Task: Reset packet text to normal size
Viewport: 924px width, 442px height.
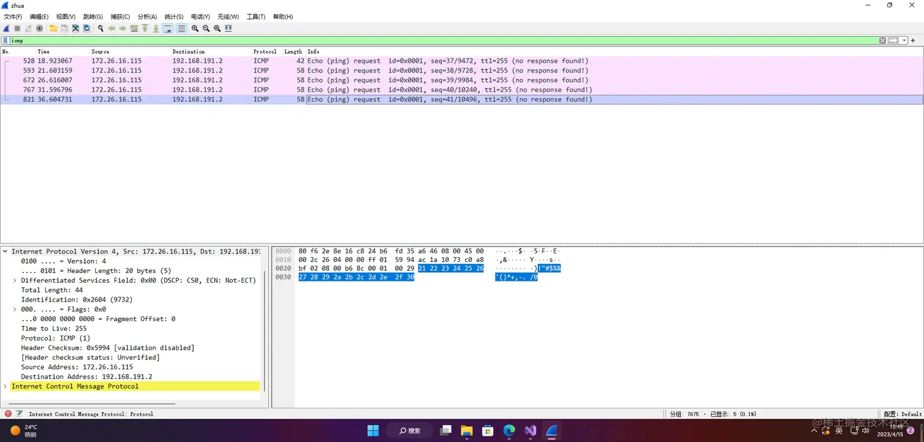Action: coord(217,29)
